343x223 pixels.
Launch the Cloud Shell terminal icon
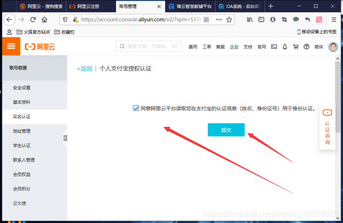[x=274, y=47]
